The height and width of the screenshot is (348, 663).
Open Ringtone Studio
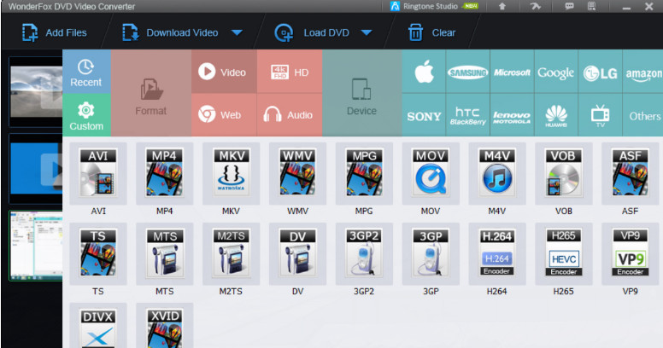click(434, 6)
